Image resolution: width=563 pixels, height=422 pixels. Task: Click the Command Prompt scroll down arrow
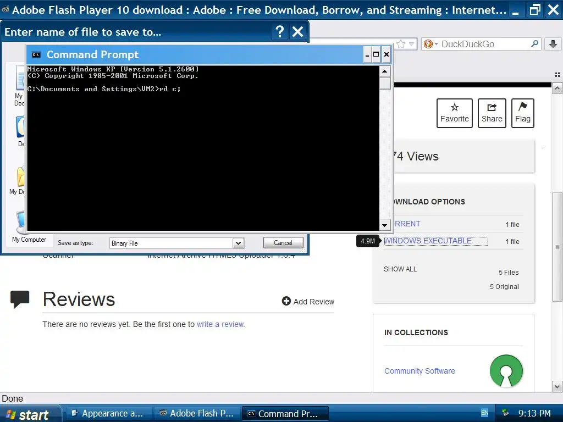384,225
